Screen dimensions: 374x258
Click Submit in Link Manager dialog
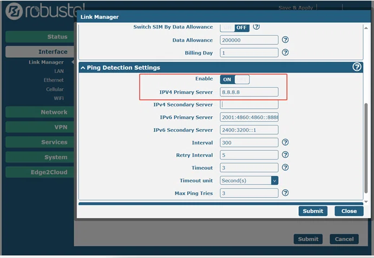(x=313, y=211)
